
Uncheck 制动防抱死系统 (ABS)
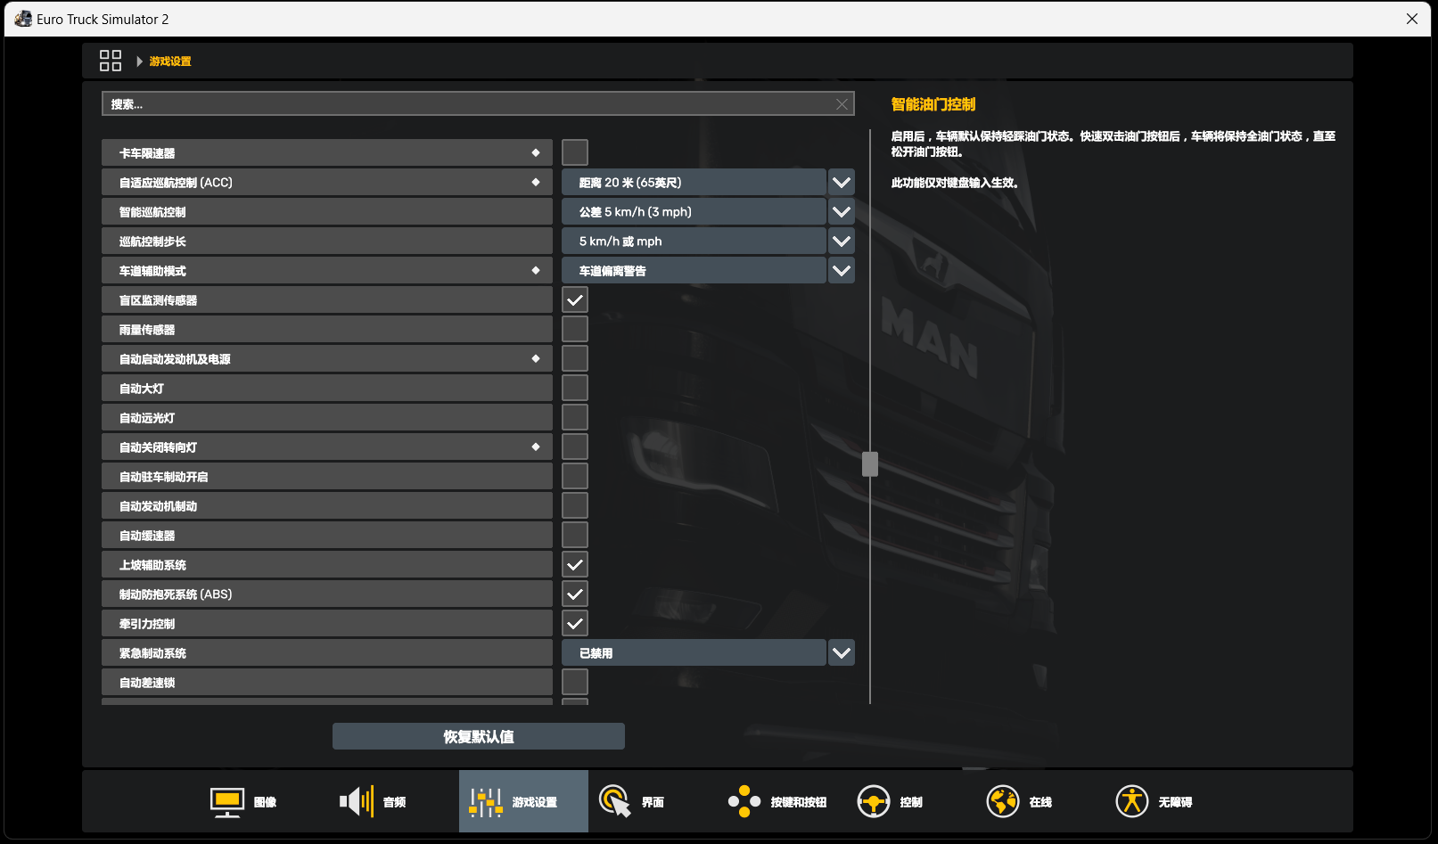pyautogui.click(x=574, y=594)
